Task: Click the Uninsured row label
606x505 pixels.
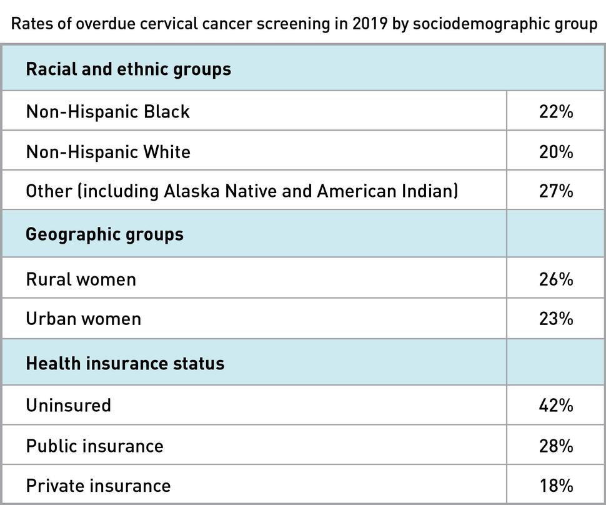Action: click(68, 406)
